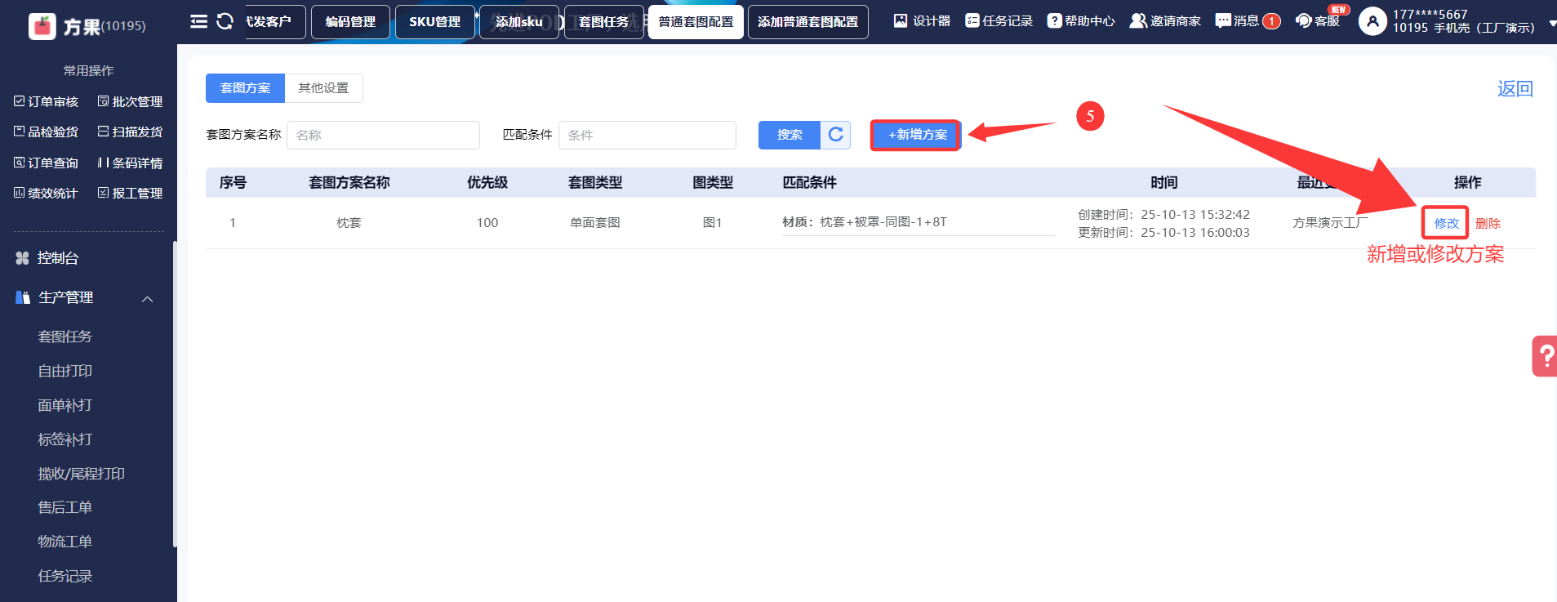The height and width of the screenshot is (602, 1557).
Task: Click the 返回 link
Action: point(1515,88)
